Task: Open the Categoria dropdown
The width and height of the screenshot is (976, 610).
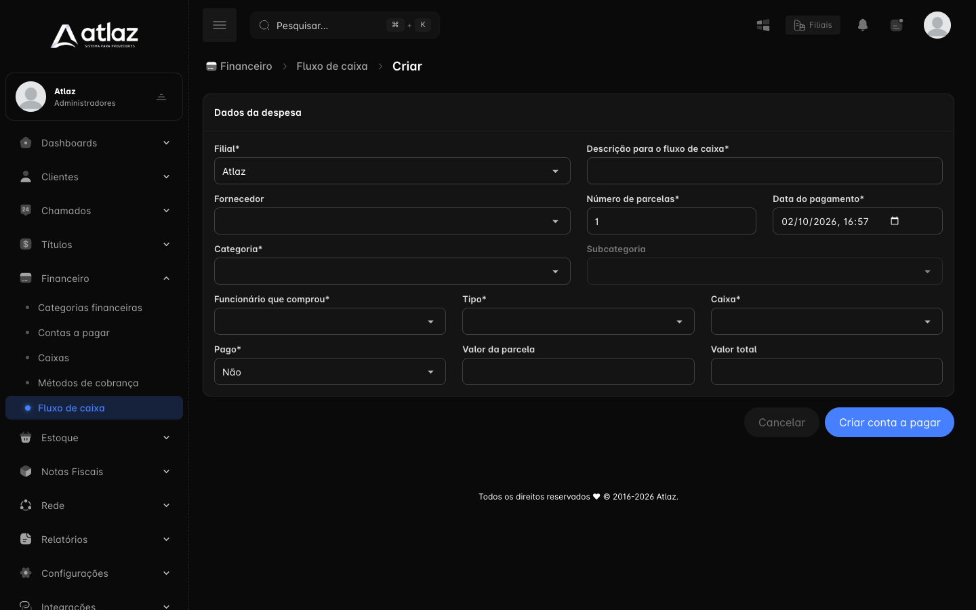Action: tap(392, 271)
